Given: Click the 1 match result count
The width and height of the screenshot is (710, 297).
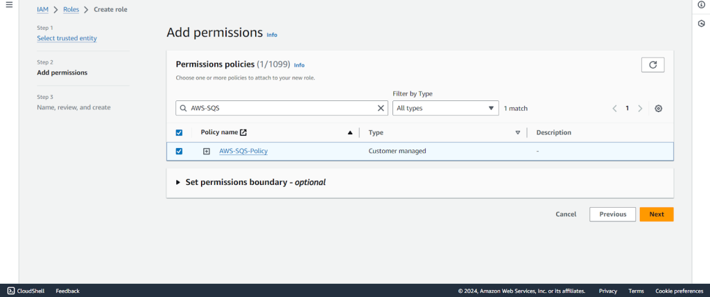Looking at the screenshot, I should coord(516,109).
